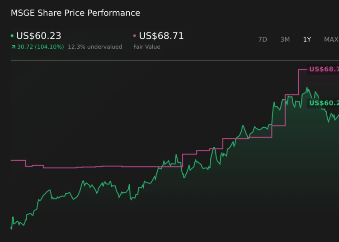Click the US$60.23 share price value
Screen dimensions: 339x242
pos(39,36)
